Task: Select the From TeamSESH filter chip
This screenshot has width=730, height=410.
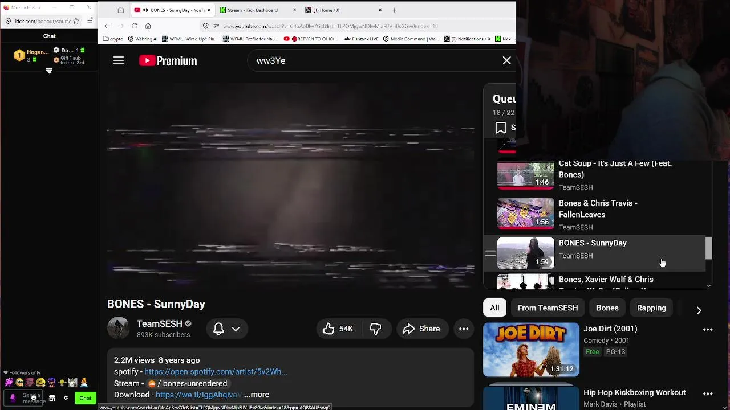Action: (547, 307)
